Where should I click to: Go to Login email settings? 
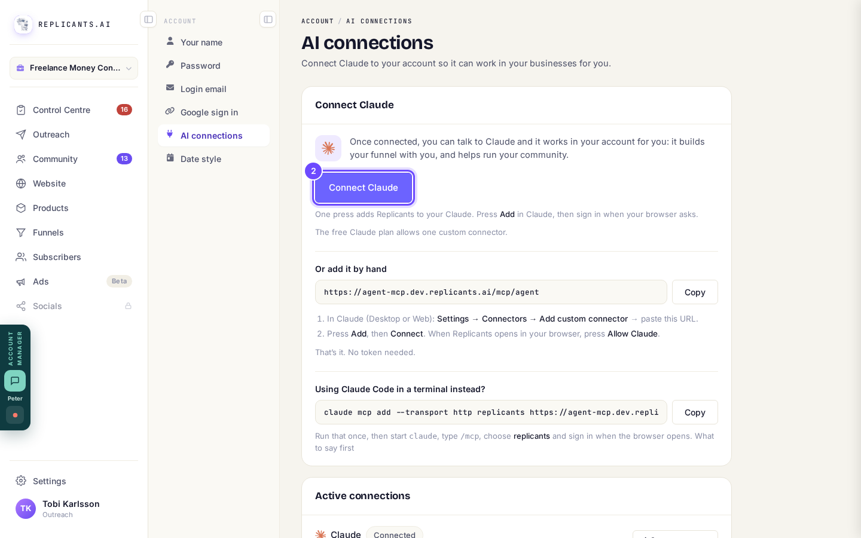tap(213, 89)
